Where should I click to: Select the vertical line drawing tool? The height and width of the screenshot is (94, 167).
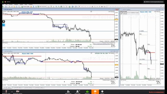(85, 7)
